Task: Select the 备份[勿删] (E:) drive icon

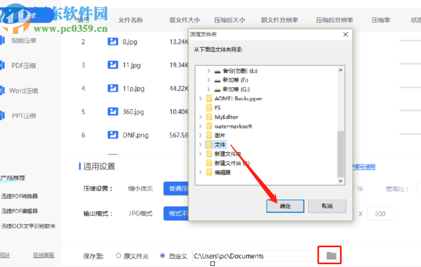Action: pyautogui.click(x=217, y=71)
